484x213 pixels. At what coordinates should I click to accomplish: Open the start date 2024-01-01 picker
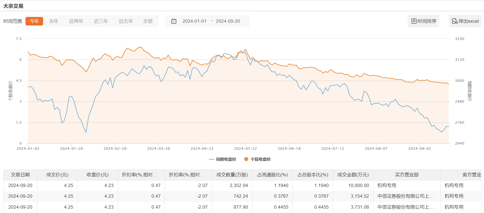pos(194,21)
